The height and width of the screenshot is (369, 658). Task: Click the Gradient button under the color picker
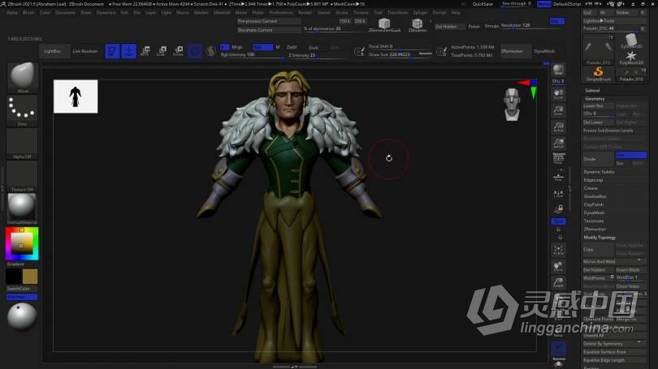point(15,264)
